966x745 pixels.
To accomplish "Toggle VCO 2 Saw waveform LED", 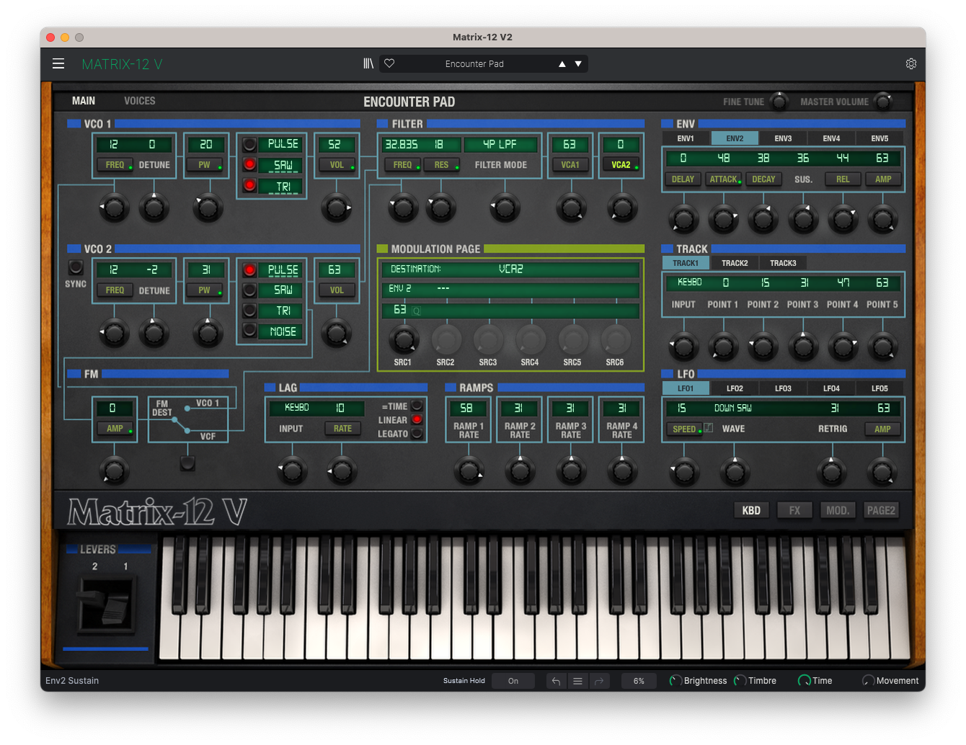I will 249,290.
